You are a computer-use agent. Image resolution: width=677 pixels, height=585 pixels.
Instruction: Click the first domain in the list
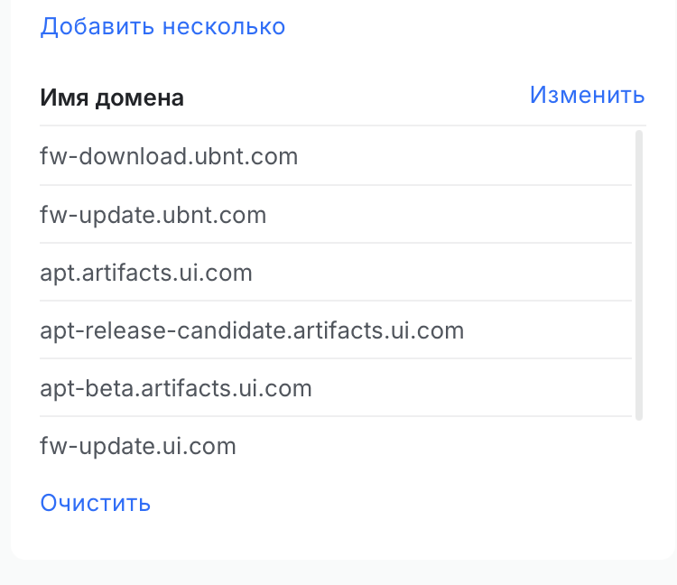(x=169, y=157)
